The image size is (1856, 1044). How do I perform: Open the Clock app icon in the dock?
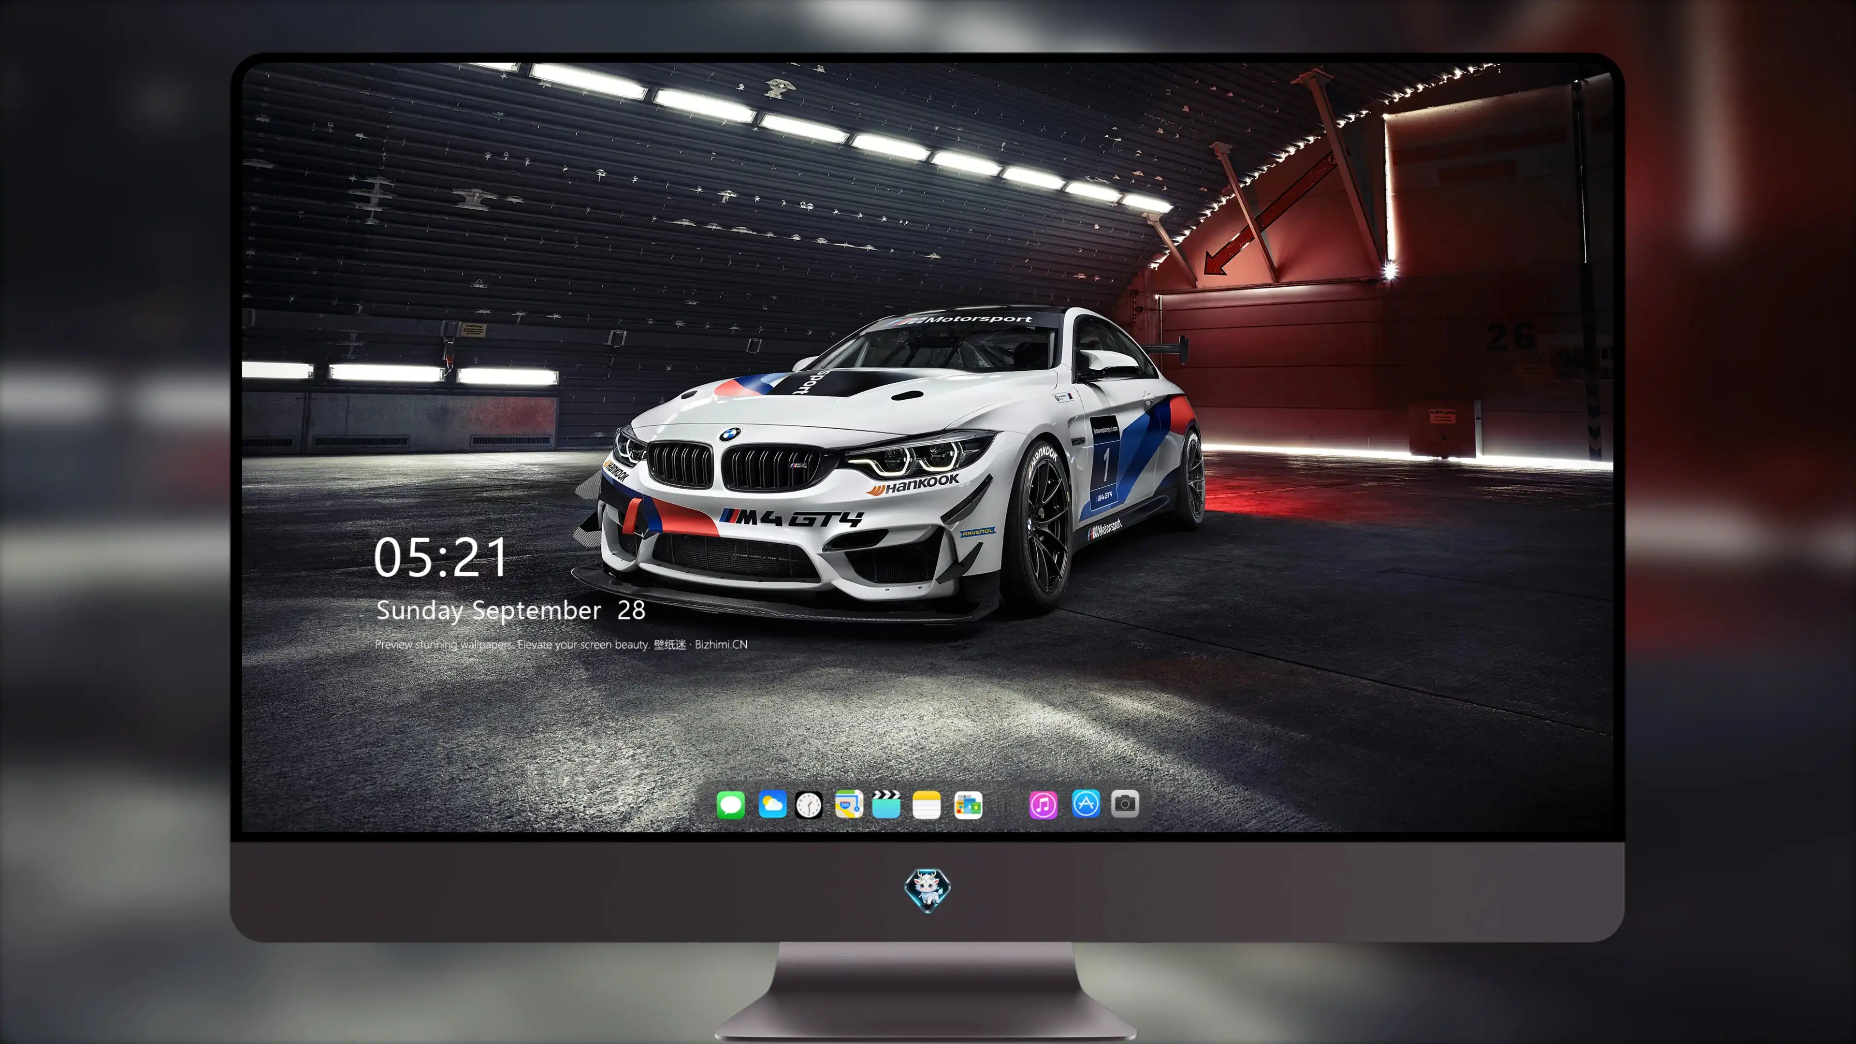[x=809, y=805]
